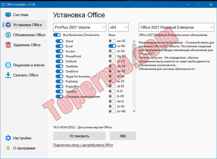Click the trash bin icon for Удаление Office

pos(8,45)
